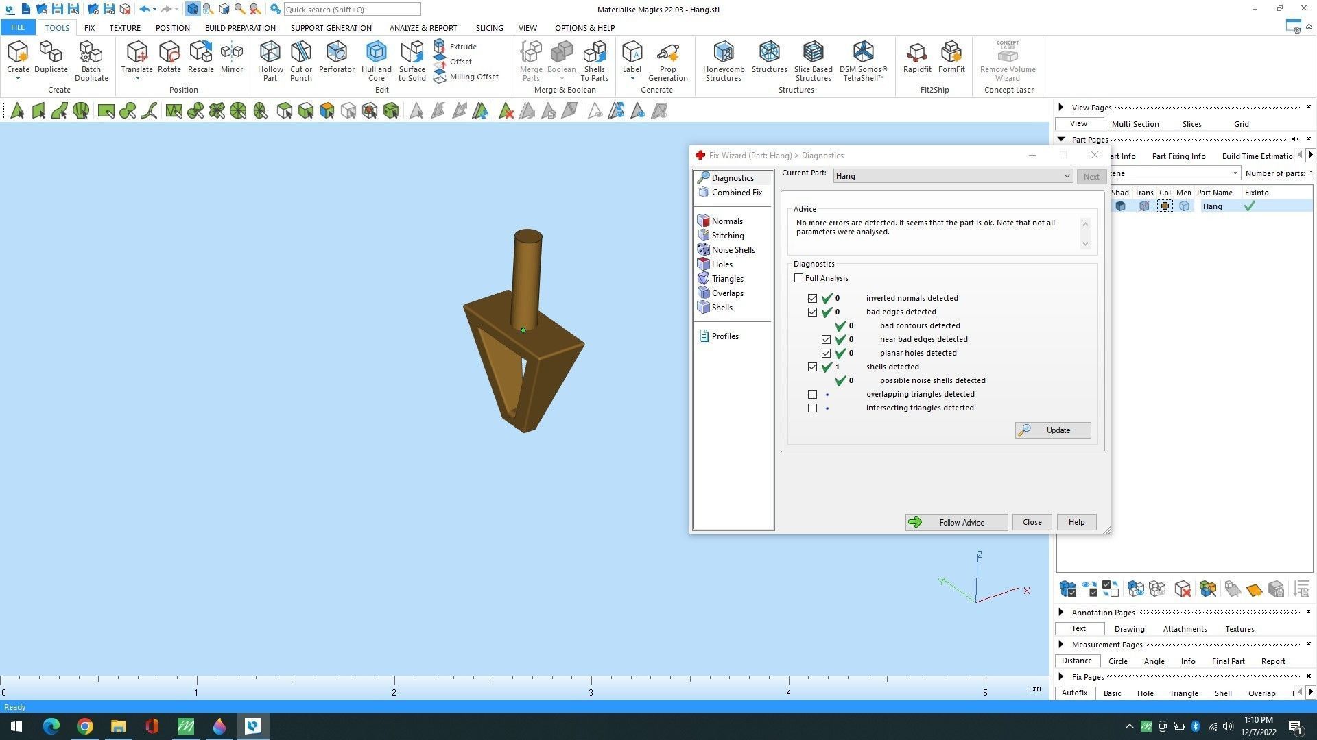
Task: Collapse the Part Pages panel
Action: 1061,140
